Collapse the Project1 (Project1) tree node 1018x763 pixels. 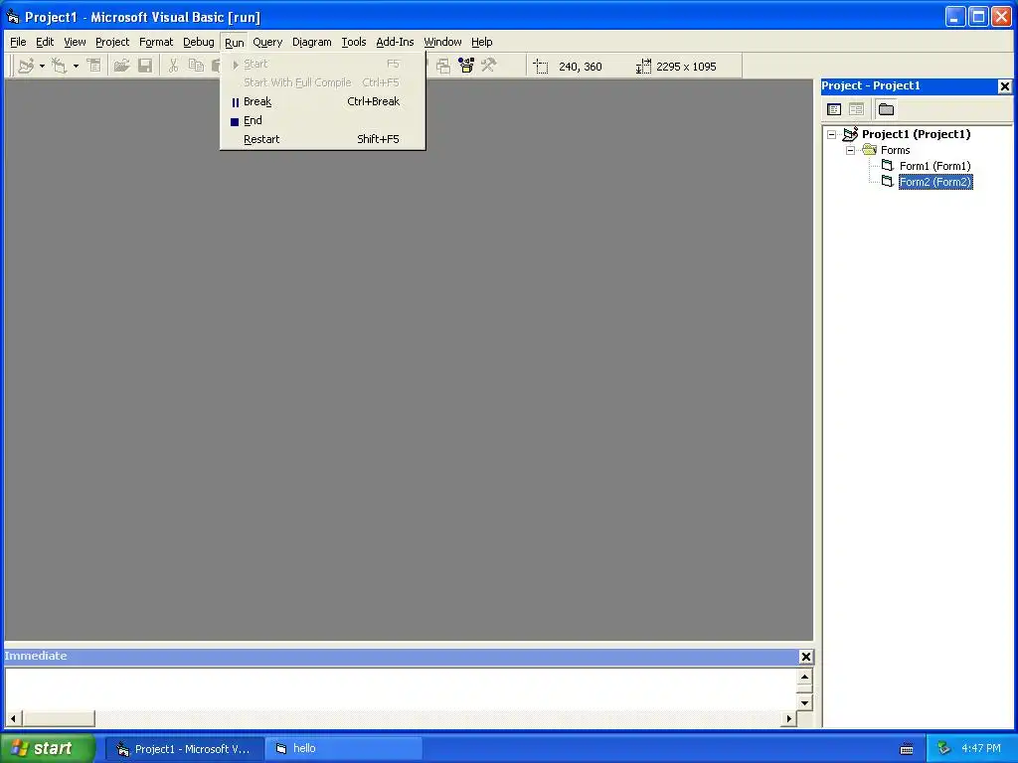point(832,135)
